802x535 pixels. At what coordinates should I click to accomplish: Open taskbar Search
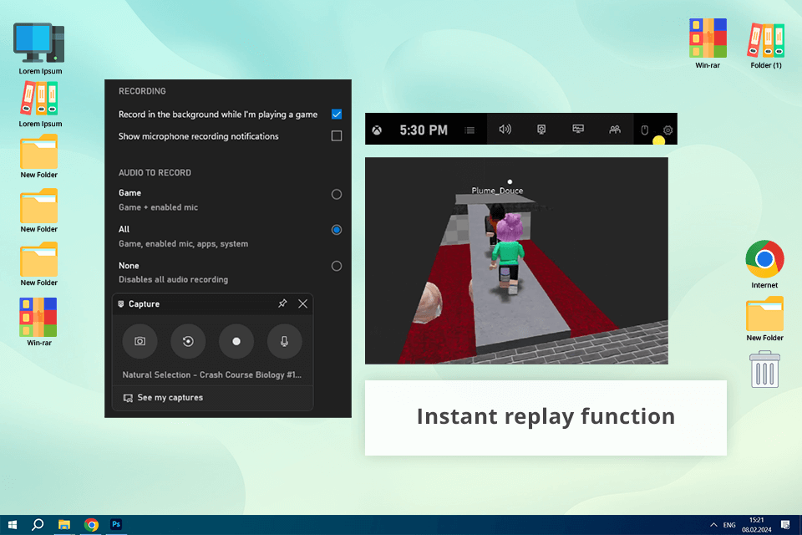pos(38,525)
